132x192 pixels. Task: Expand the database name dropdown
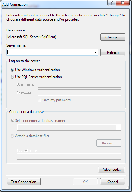119,127
